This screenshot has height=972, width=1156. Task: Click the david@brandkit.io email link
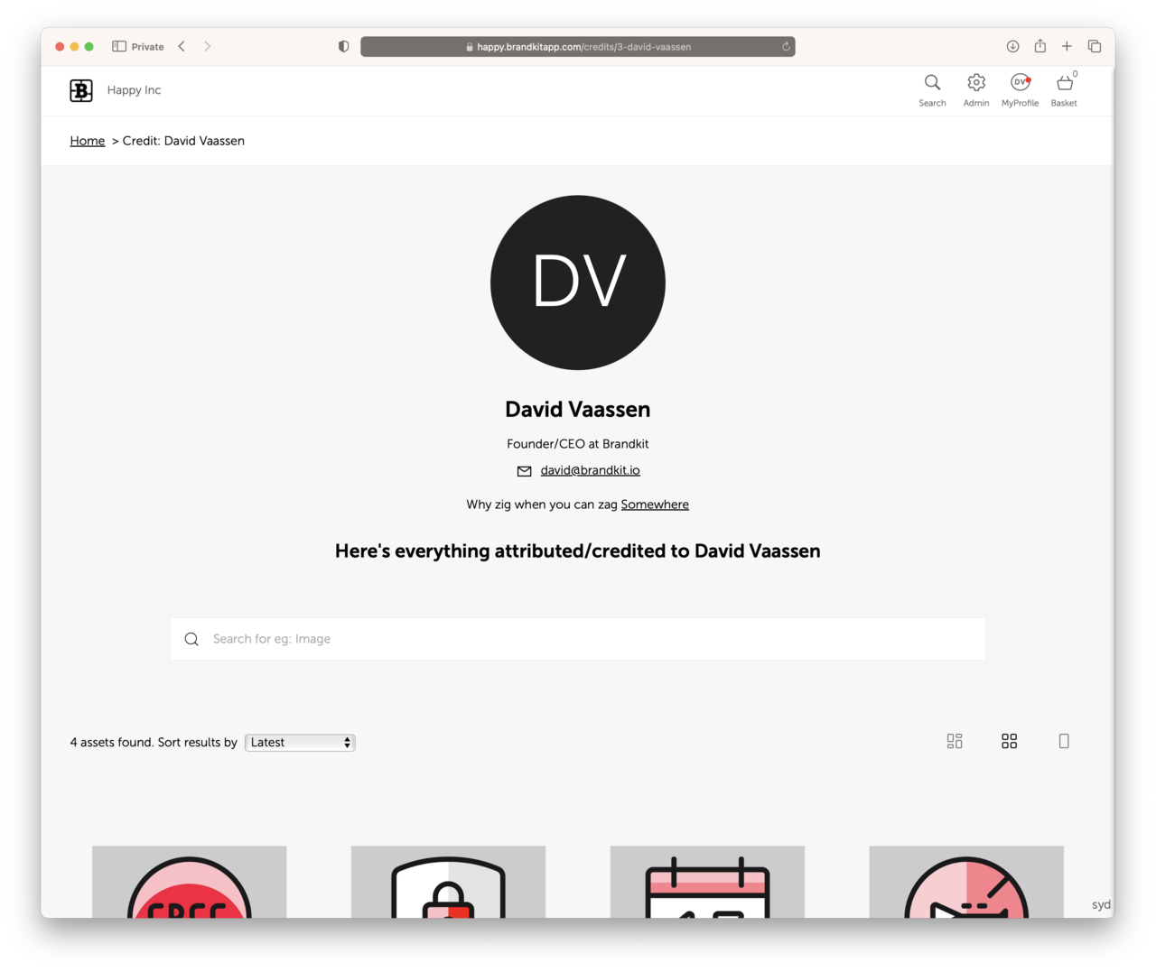591,470
